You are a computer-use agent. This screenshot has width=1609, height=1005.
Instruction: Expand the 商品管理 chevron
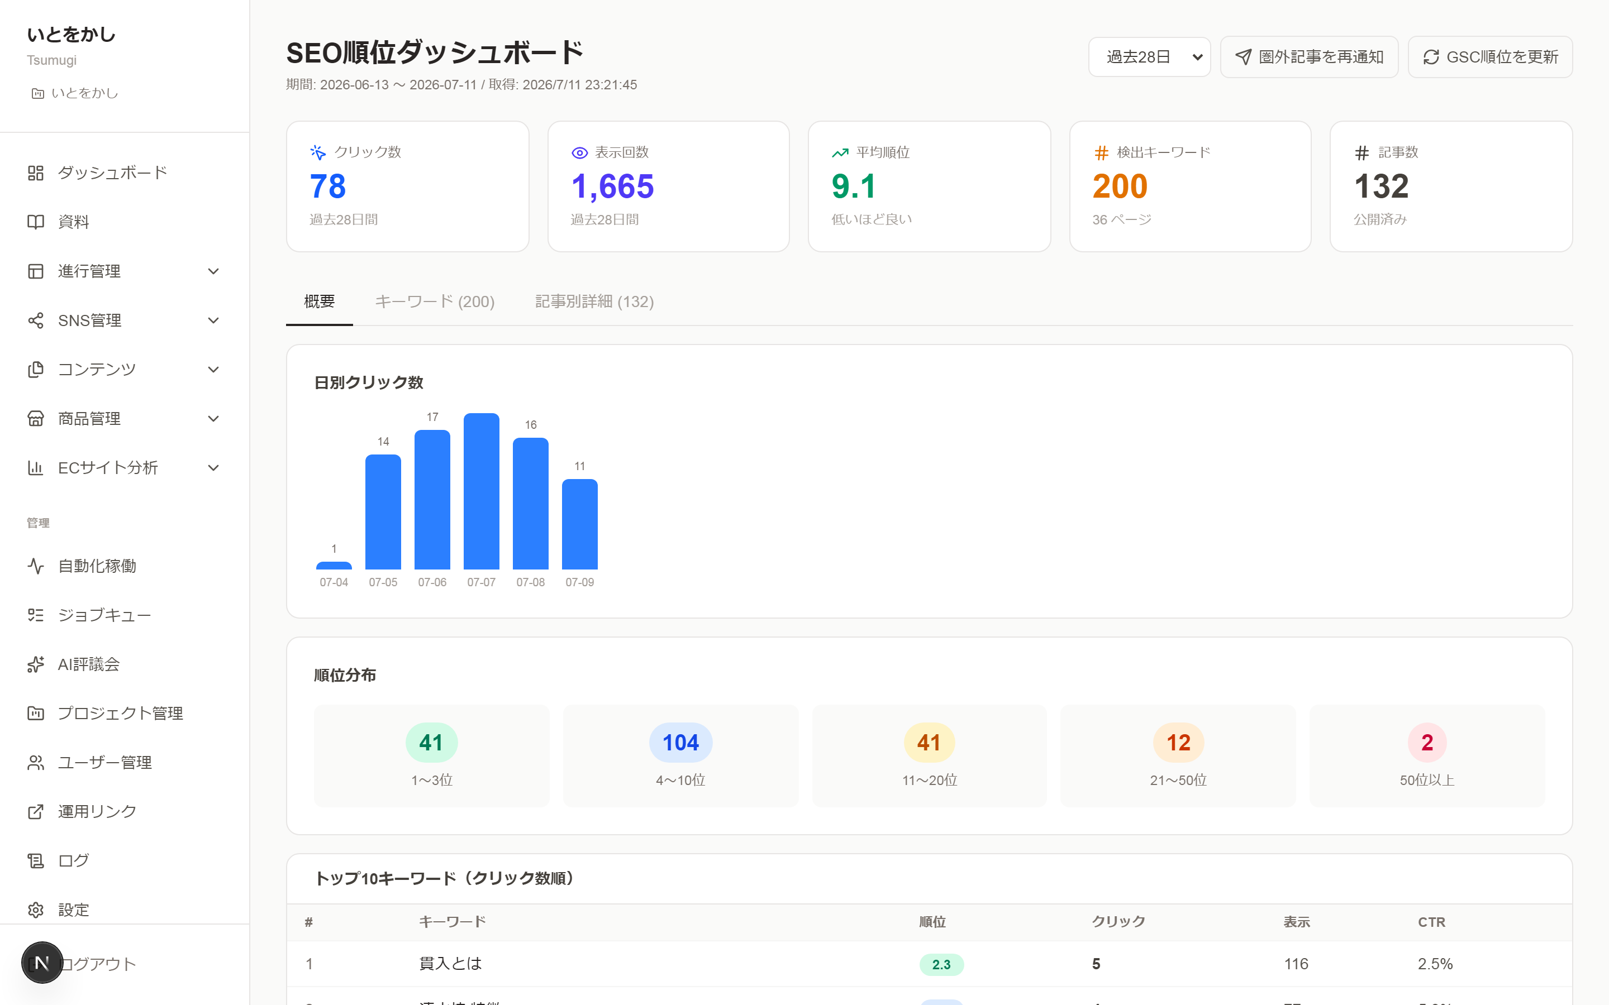tap(213, 419)
